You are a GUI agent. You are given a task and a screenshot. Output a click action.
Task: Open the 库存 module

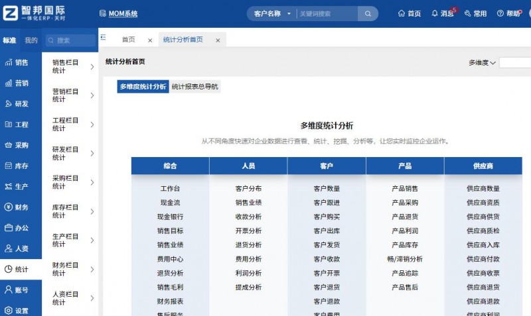point(21,166)
